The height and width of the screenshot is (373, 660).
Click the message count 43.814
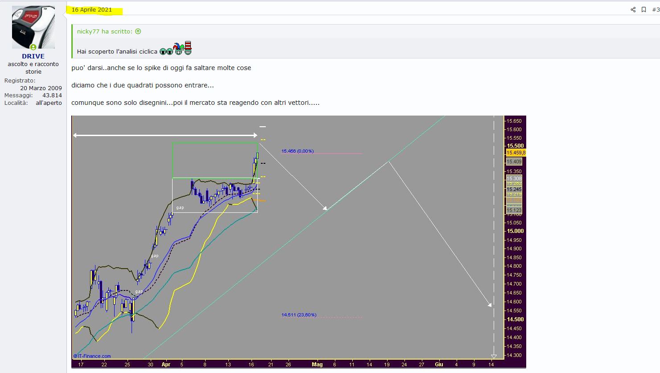coord(52,95)
